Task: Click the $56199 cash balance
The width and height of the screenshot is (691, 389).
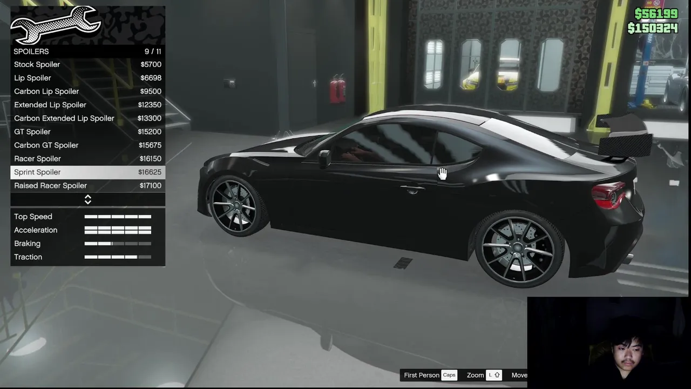Action: (x=656, y=14)
